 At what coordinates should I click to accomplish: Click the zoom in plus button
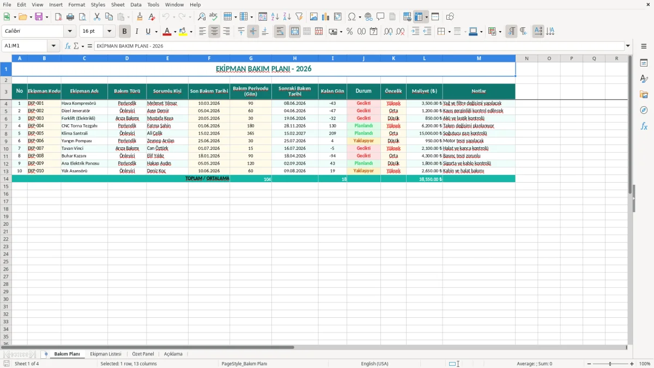632,364
